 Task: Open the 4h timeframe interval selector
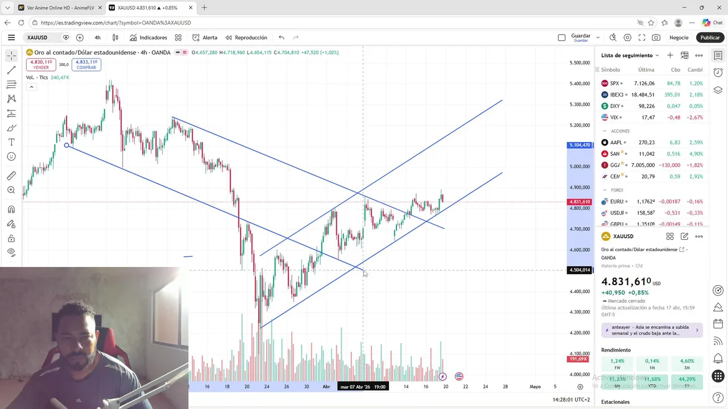[x=97, y=37]
